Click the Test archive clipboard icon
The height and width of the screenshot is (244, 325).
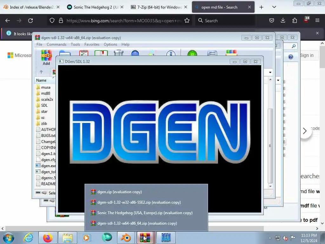coord(84,53)
